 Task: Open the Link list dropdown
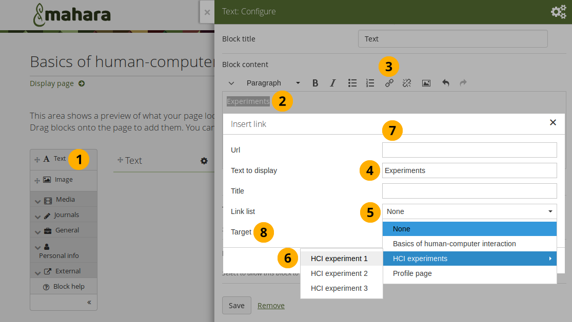click(469, 211)
